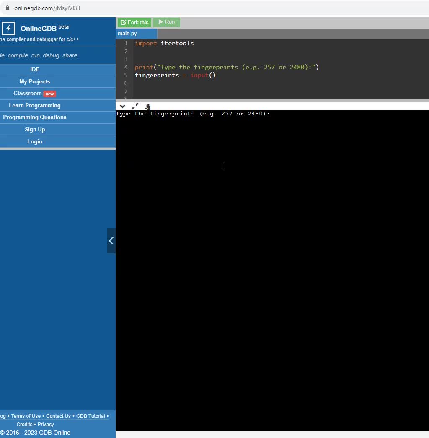Open the Terms of Use link
The image size is (429, 438).
pos(26,416)
